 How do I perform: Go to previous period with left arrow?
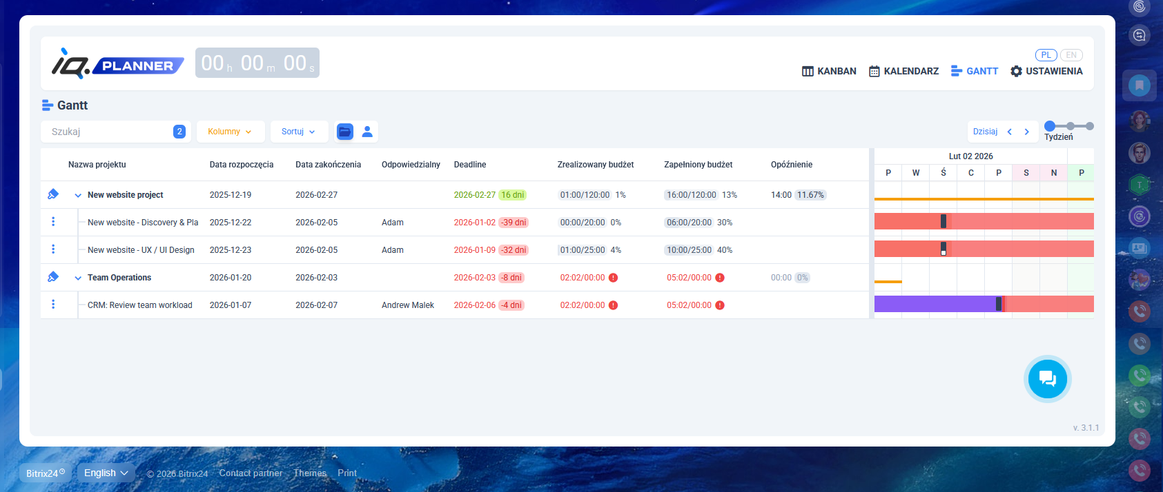[1009, 132]
